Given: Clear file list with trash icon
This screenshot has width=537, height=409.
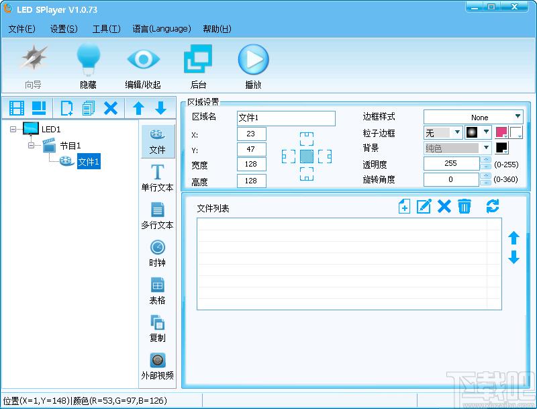Looking at the screenshot, I should point(465,207).
